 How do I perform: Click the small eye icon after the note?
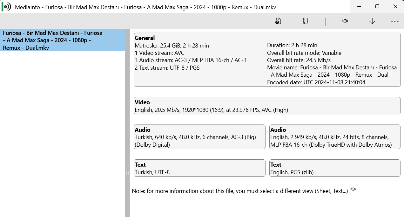pyautogui.click(x=353, y=189)
